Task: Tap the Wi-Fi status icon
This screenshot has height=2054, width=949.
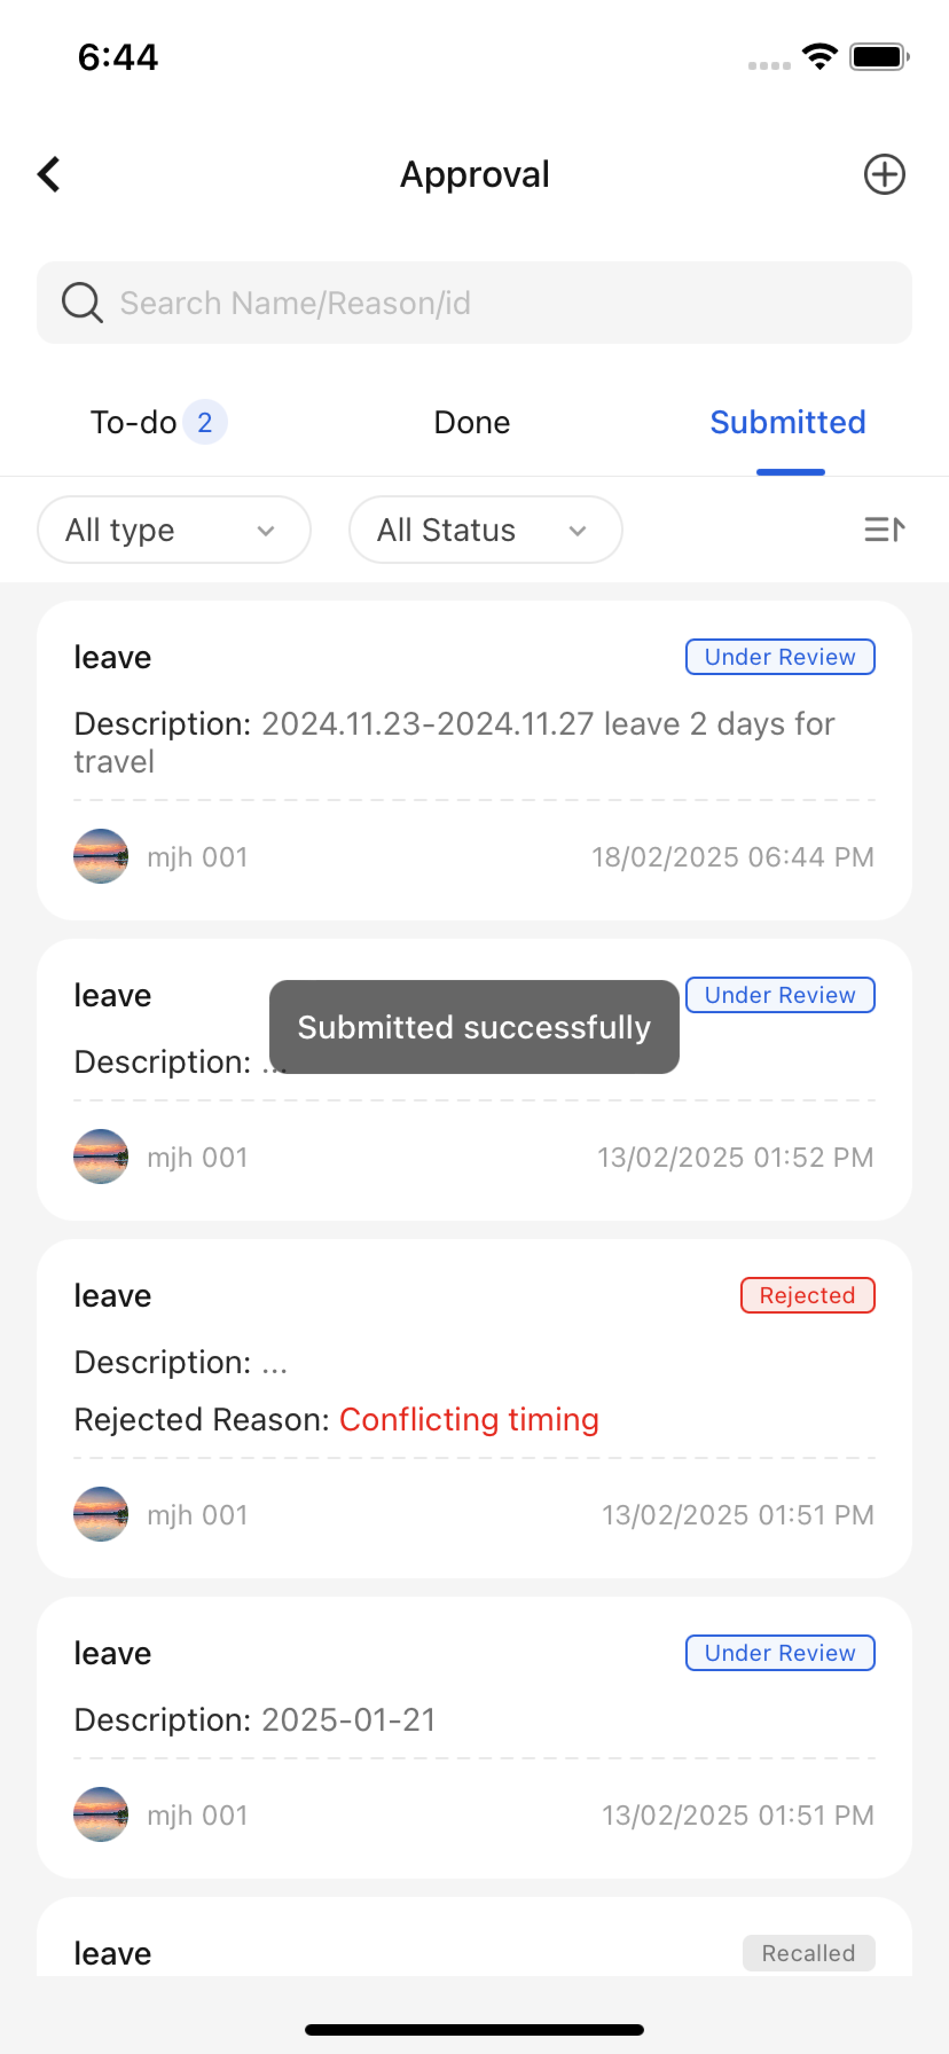Action: [819, 57]
